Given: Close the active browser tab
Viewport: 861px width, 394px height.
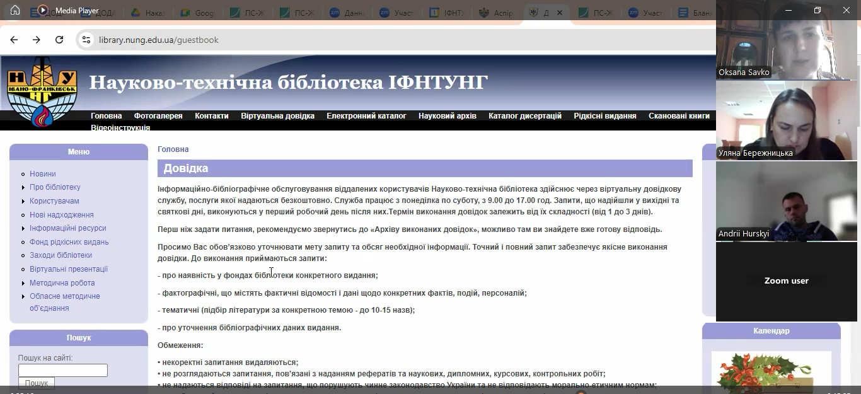Looking at the screenshot, I should point(560,13).
